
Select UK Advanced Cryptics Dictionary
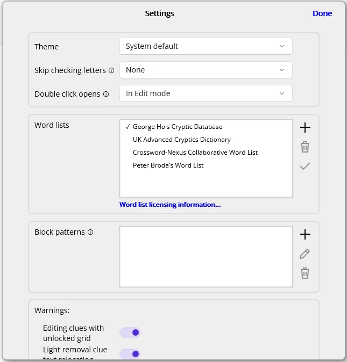[206, 140]
